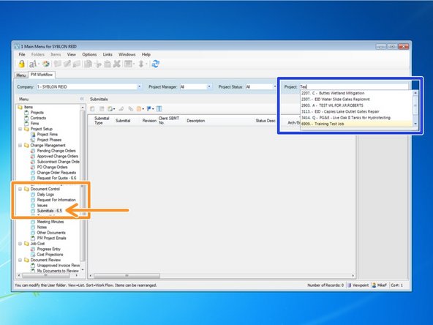Switch to the Menu tab
This screenshot has width=433, height=325.
21,75
